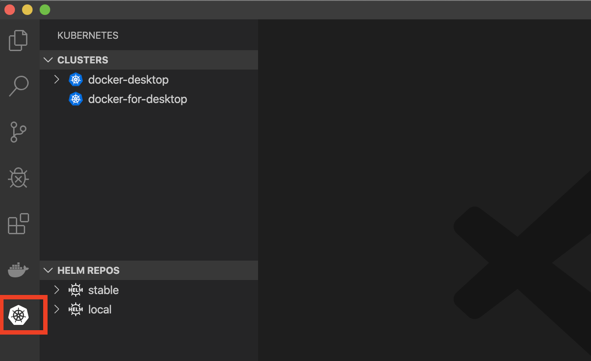Open the Search panel

[18, 86]
